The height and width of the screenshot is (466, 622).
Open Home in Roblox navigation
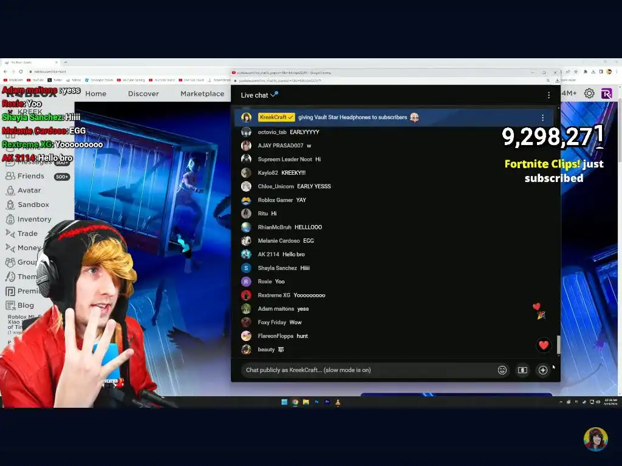tap(95, 93)
